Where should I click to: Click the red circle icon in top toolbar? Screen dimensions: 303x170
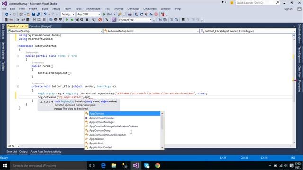pyautogui.click(x=156, y=14)
